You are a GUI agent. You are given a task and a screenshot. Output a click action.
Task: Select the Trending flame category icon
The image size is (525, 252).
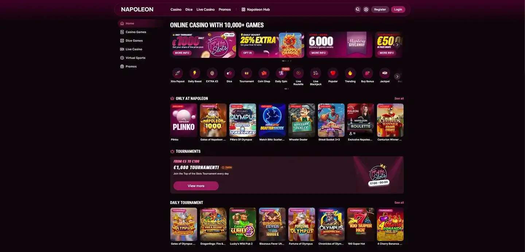click(350, 73)
